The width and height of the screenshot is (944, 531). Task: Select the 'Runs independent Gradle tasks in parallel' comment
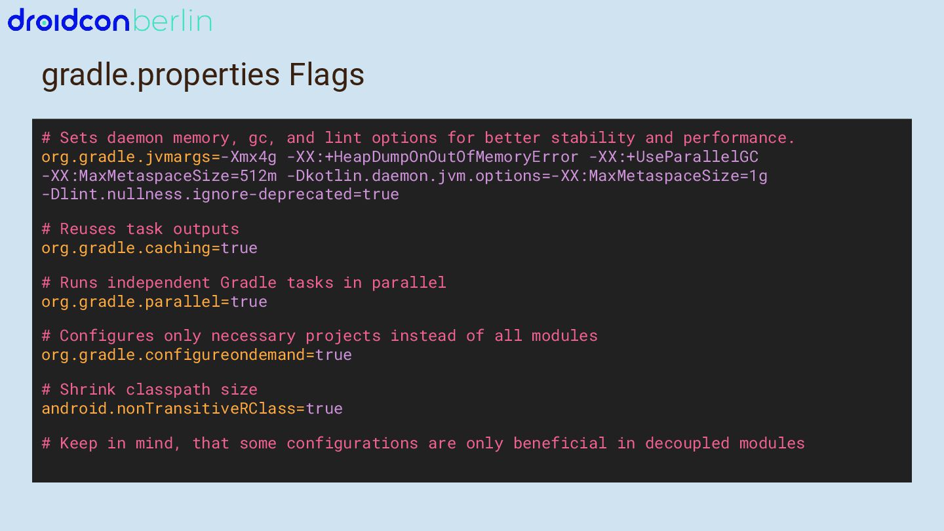point(244,283)
